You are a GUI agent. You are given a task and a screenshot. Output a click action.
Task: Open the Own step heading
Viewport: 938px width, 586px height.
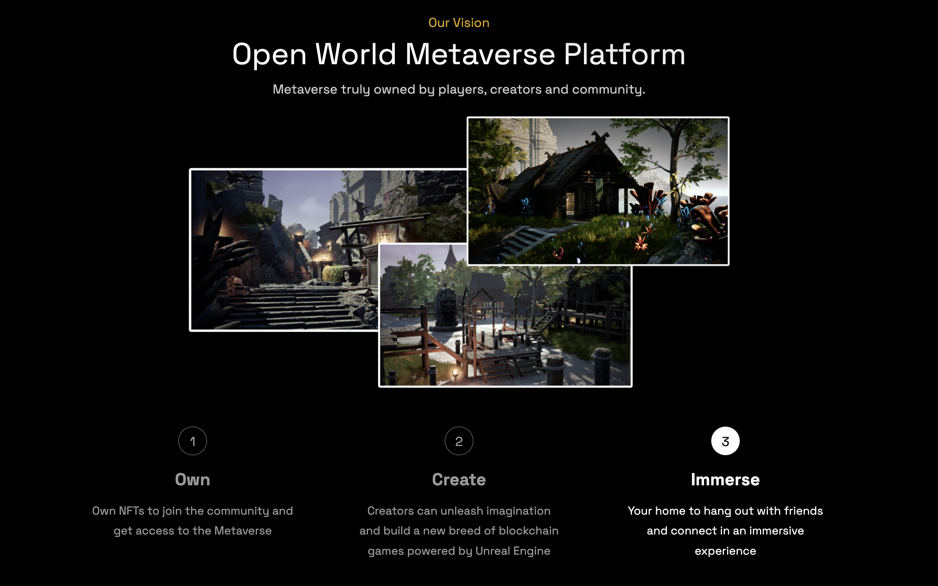193,480
